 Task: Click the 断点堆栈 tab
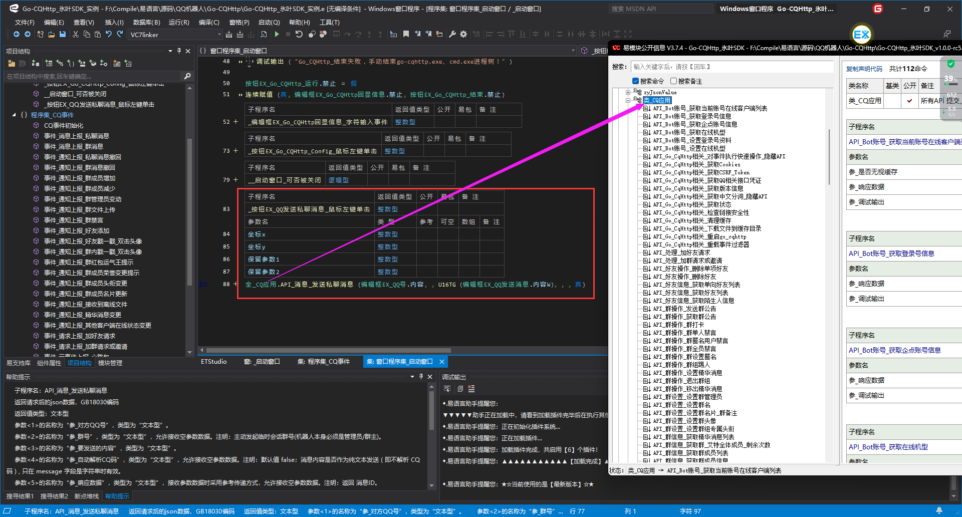pos(87,496)
